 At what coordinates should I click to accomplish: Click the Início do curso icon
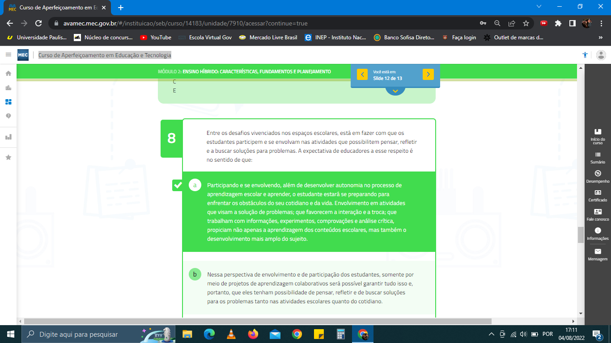pyautogui.click(x=598, y=132)
